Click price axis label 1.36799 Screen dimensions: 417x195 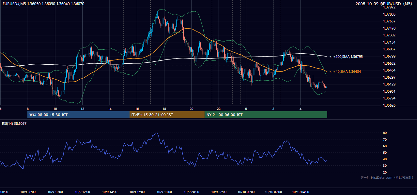tap(389, 56)
